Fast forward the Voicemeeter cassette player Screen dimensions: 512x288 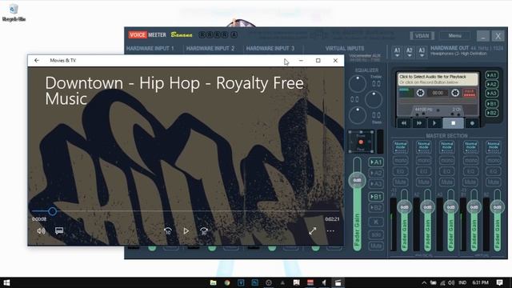pyautogui.click(x=419, y=123)
